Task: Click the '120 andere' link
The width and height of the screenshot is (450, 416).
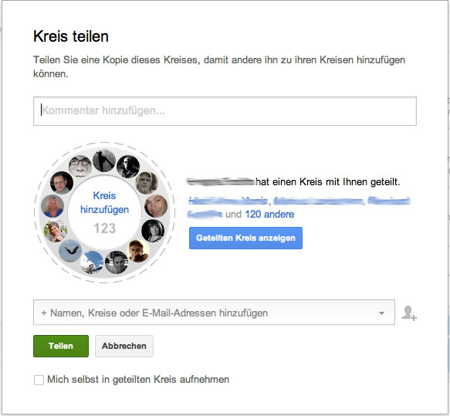Action: coord(269,215)
